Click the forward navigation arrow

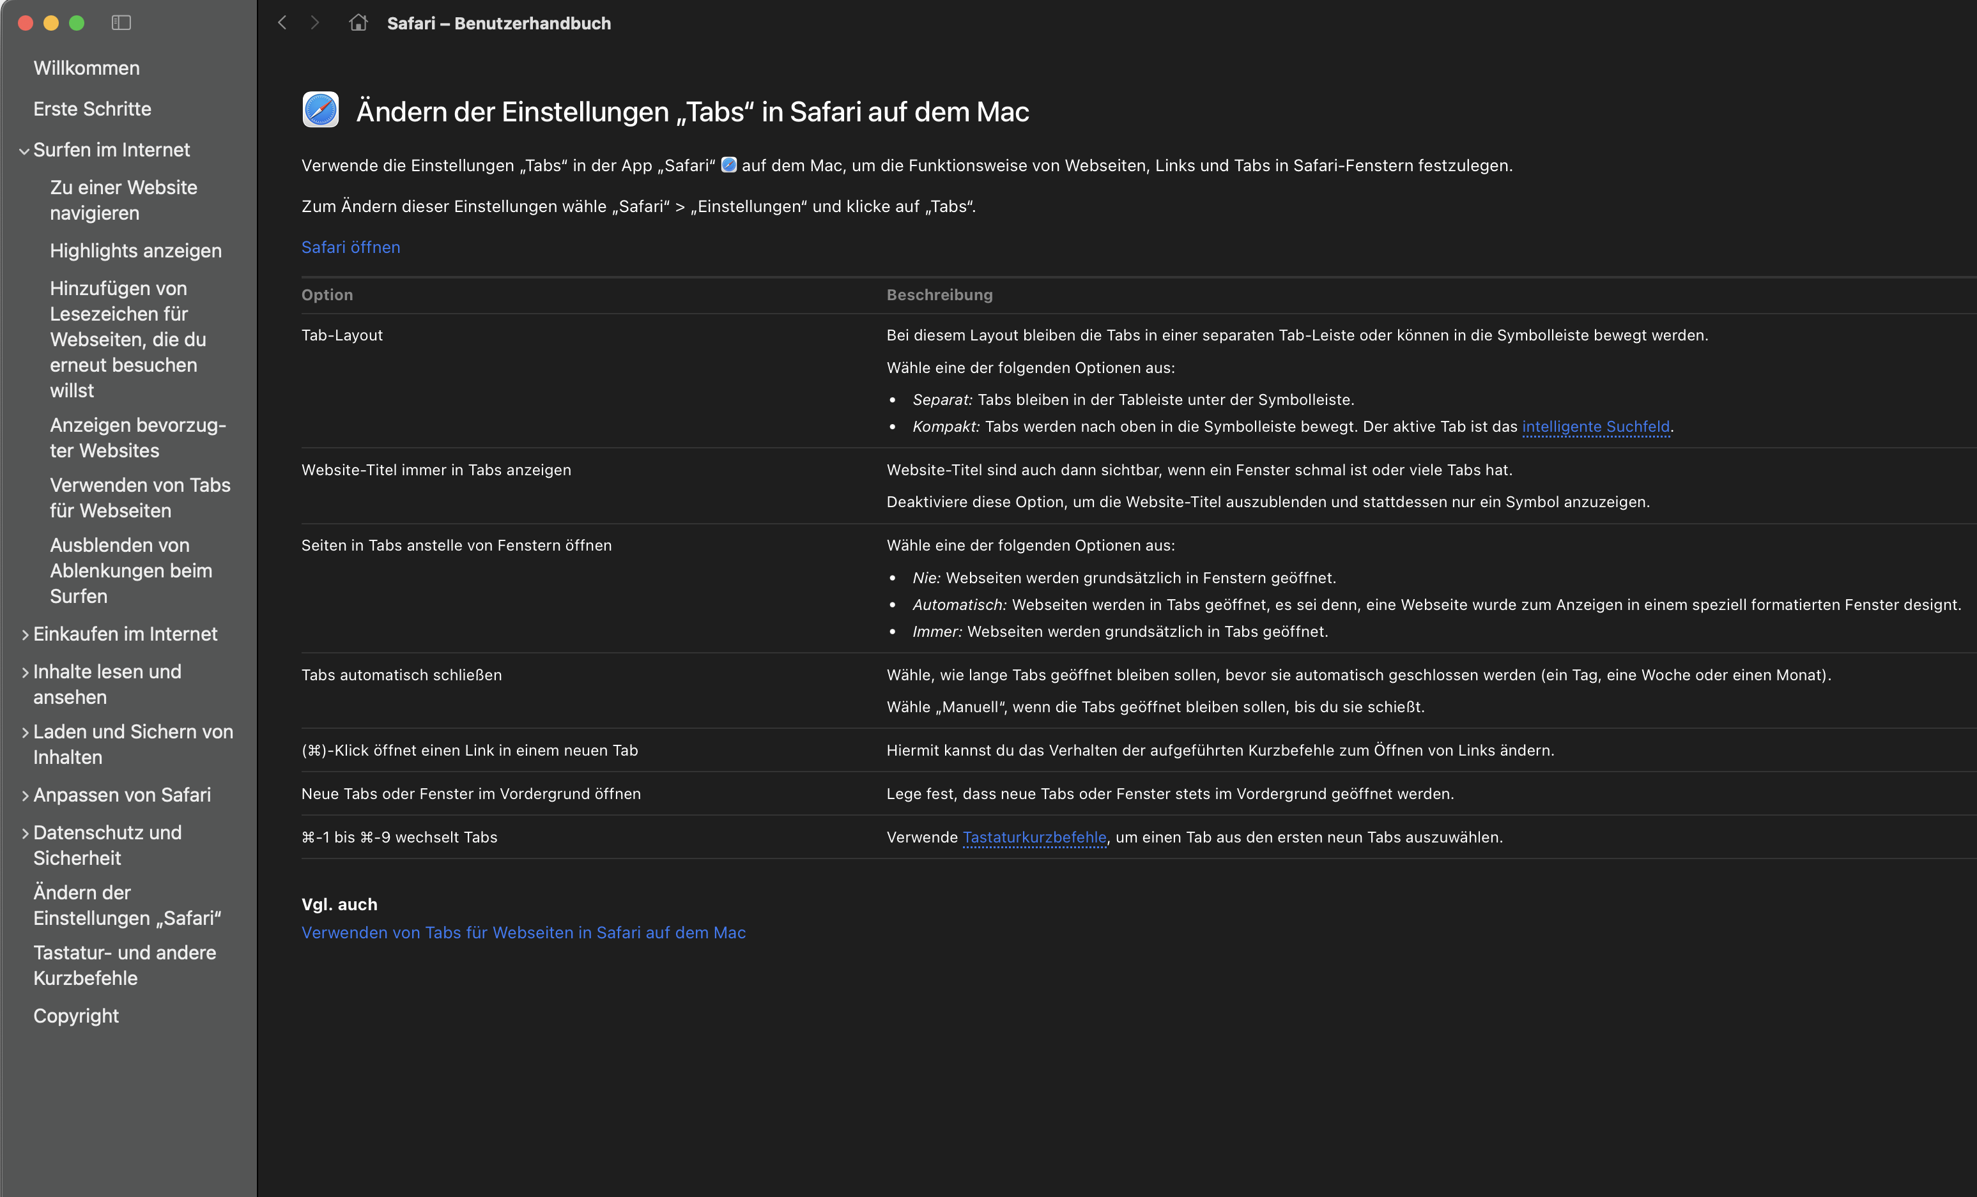tap(315, 22)
